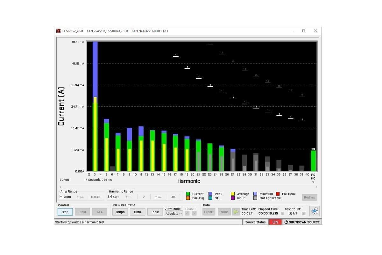Click the green Current legend swatch
The height and width of the screenshot is (255, 382).
(188, 194)
